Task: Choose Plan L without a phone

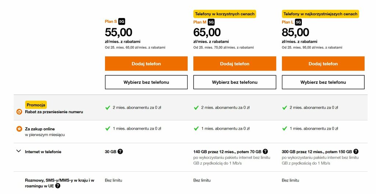Action: (x=323, y=82)
